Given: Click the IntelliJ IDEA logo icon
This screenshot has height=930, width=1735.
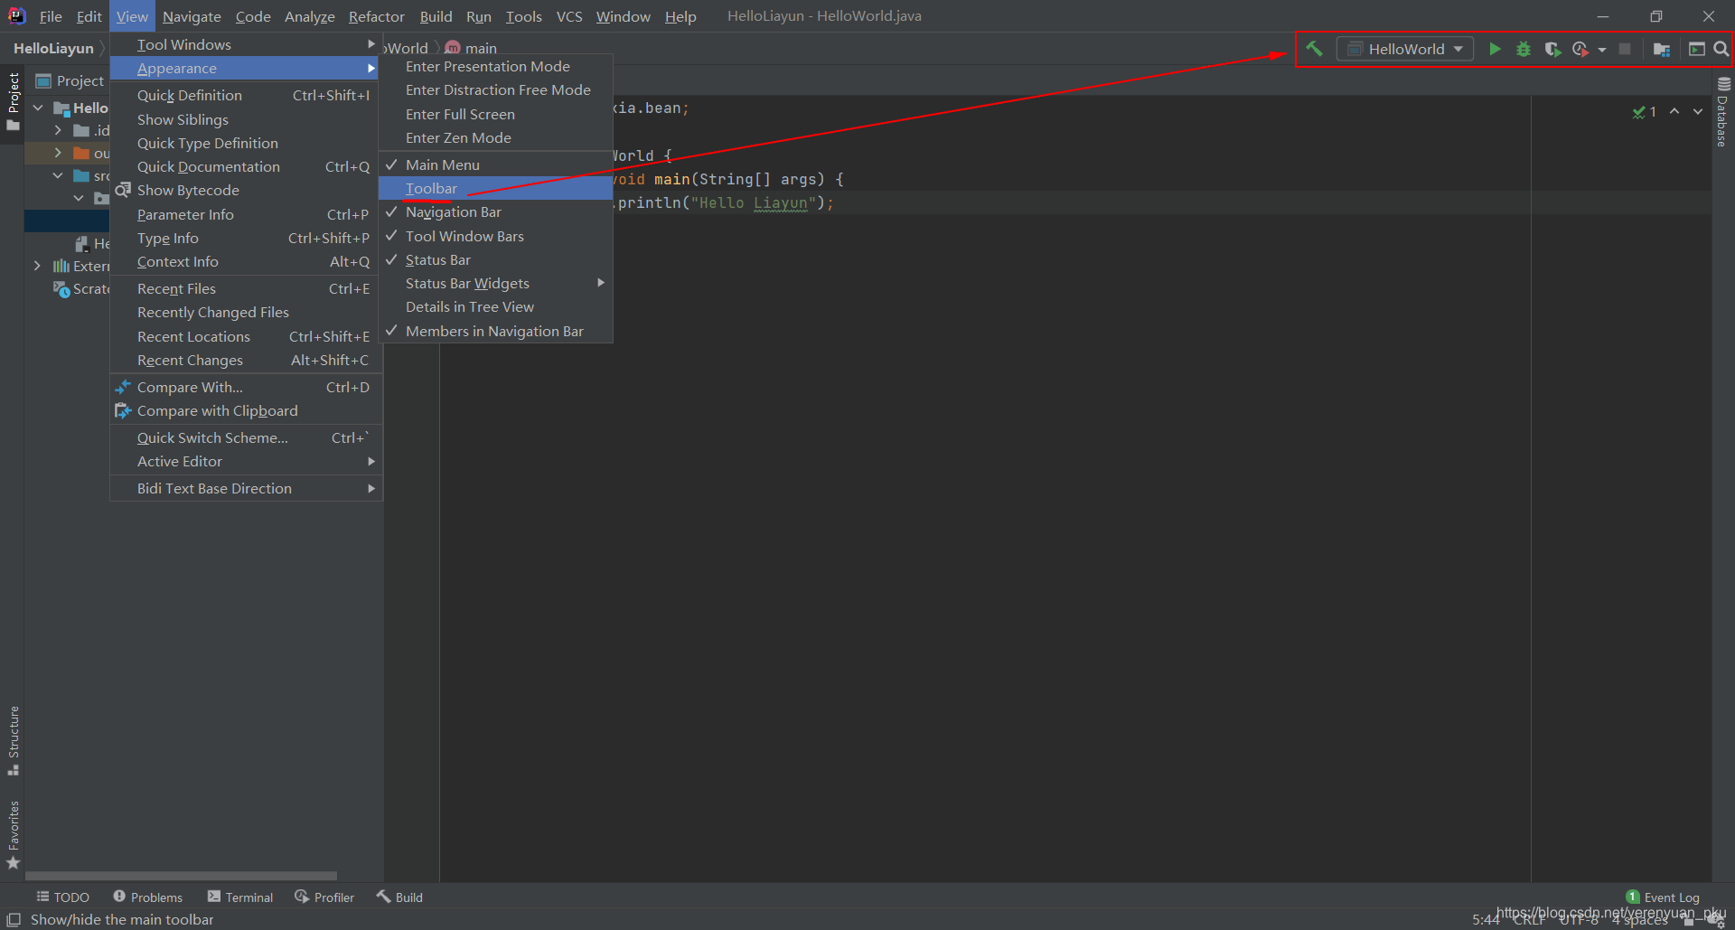Looking at the screenshot, I should (16, 15).
